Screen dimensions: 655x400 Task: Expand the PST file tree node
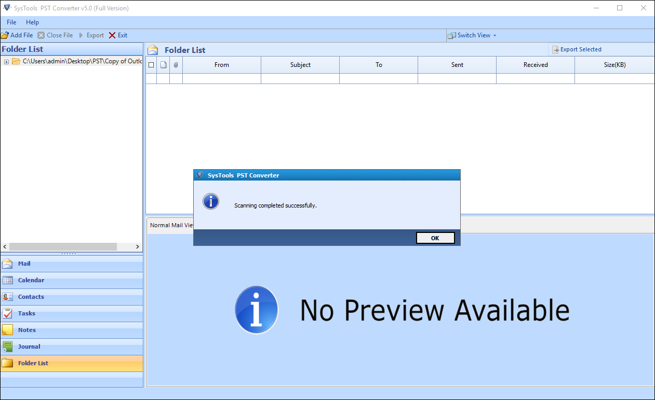[x=6, y=62]
